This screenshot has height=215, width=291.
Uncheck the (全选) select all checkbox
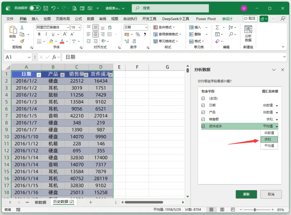tap(203, 98)
